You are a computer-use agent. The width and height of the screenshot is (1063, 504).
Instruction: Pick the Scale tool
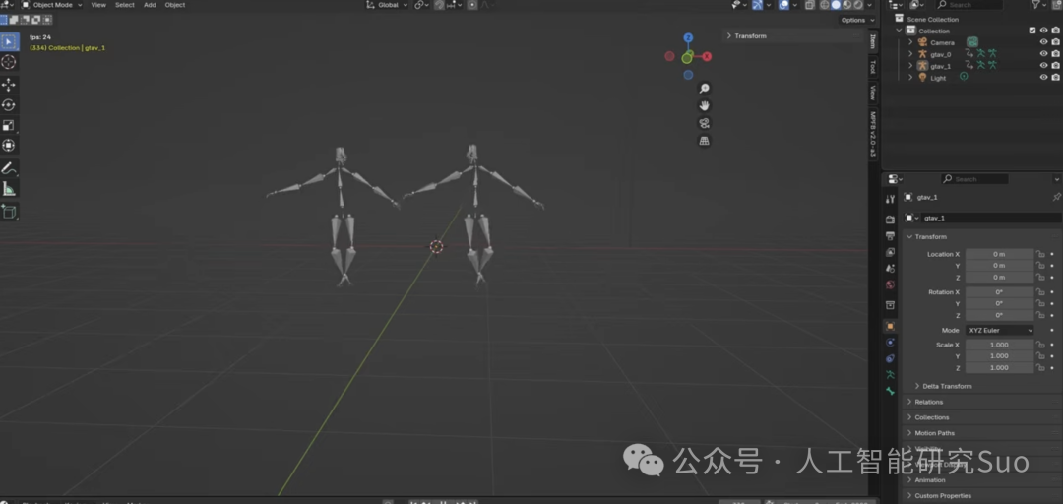pos(9,125)
